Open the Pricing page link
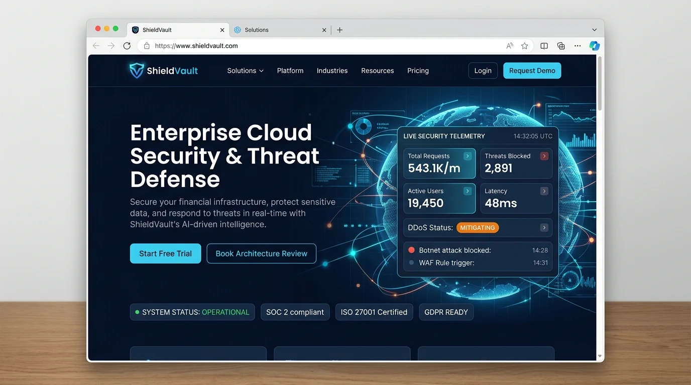Image resolution: width=691 pixels, height=385 pixels. coord(418,71)
